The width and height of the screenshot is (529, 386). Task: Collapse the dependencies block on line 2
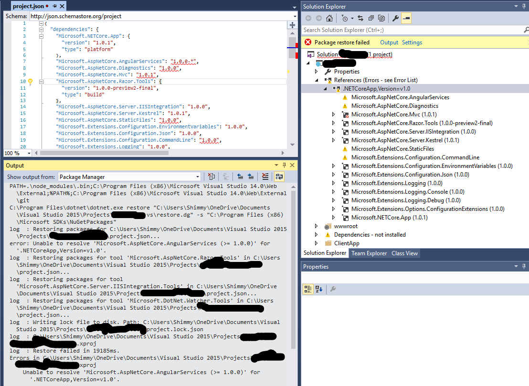[41, 30]
